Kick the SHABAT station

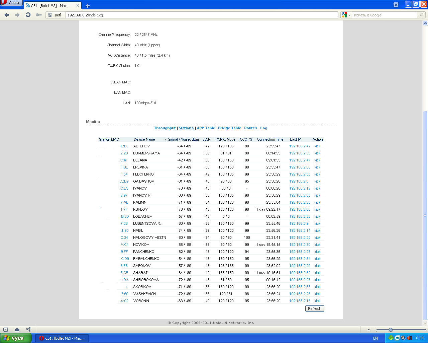coord(317,273)
